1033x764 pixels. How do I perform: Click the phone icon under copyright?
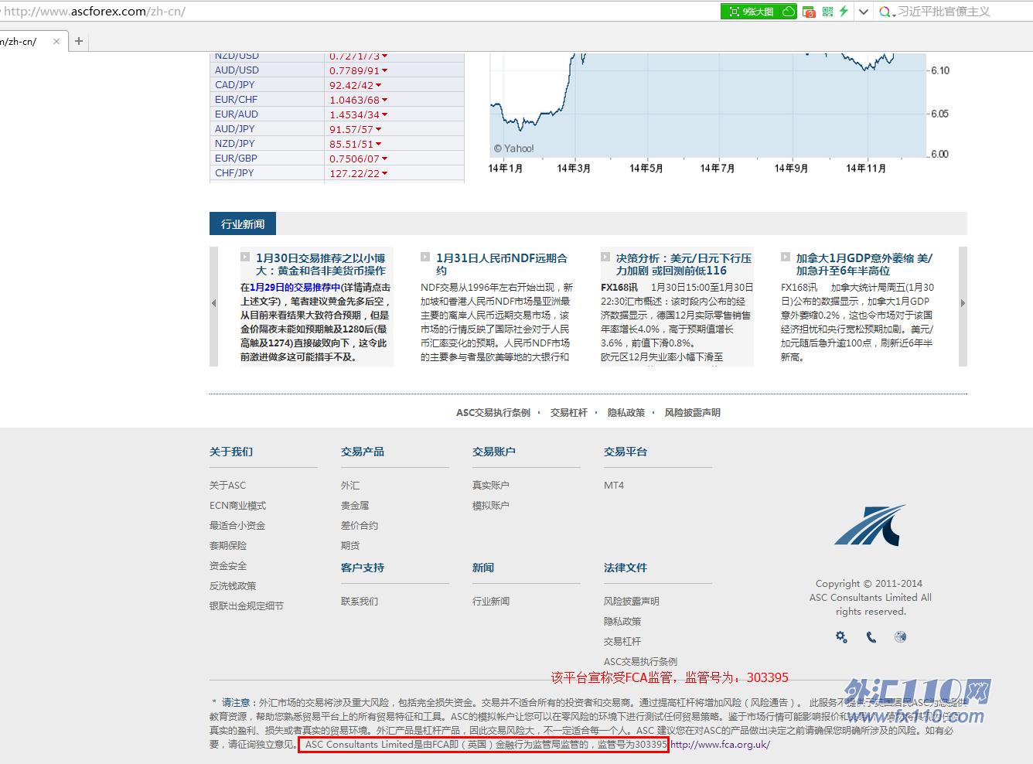click(871, 637)
